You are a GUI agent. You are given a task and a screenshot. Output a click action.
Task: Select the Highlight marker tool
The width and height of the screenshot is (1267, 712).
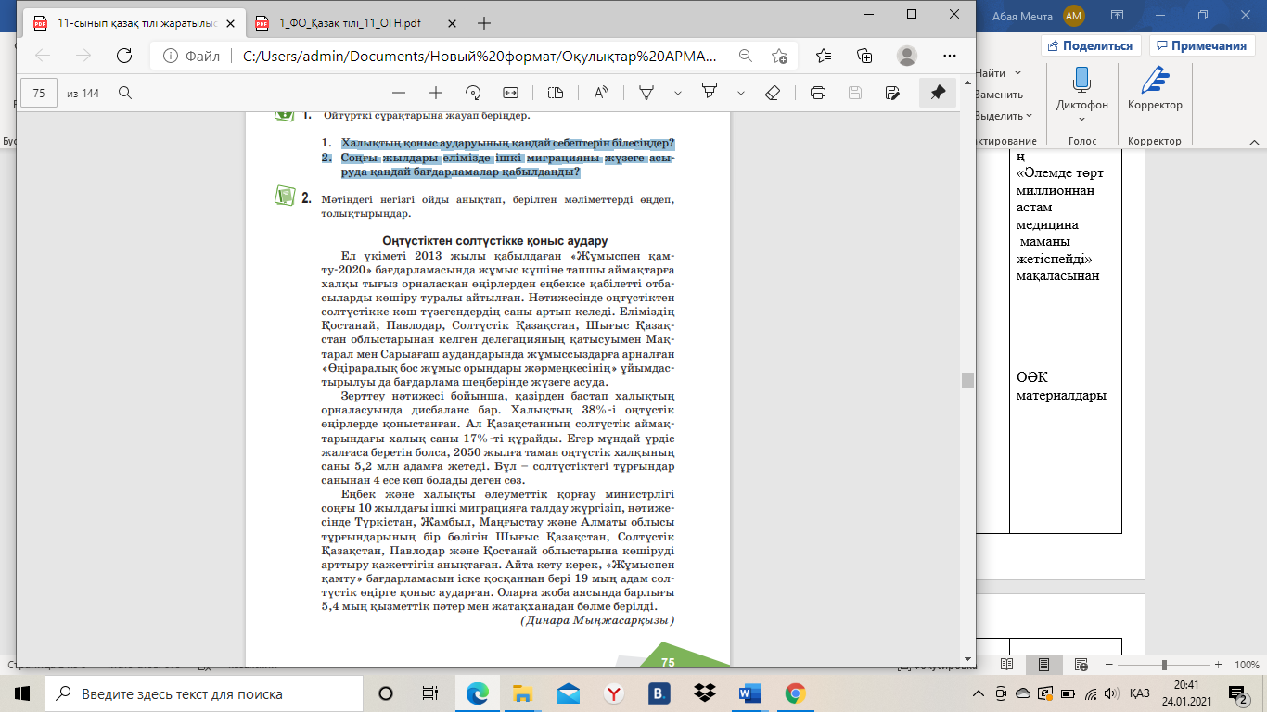point(710,93)
